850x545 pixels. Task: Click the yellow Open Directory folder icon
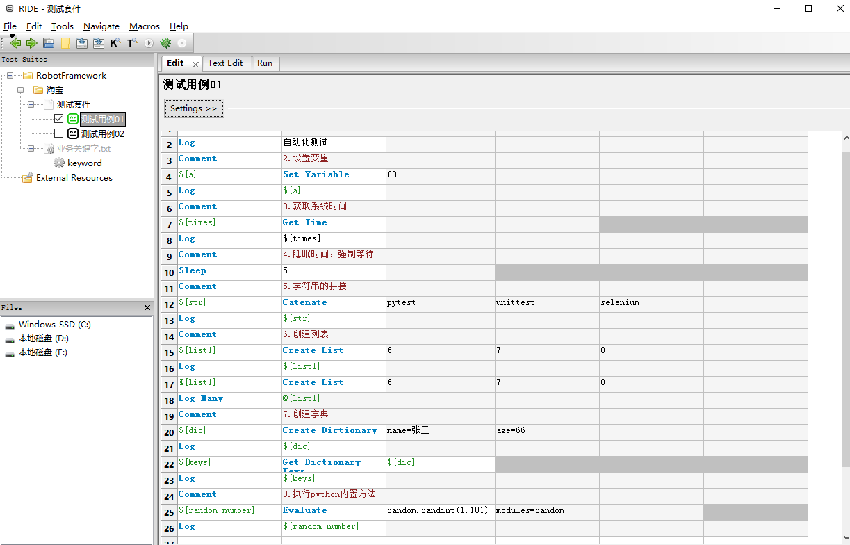(x=65, y=43)
